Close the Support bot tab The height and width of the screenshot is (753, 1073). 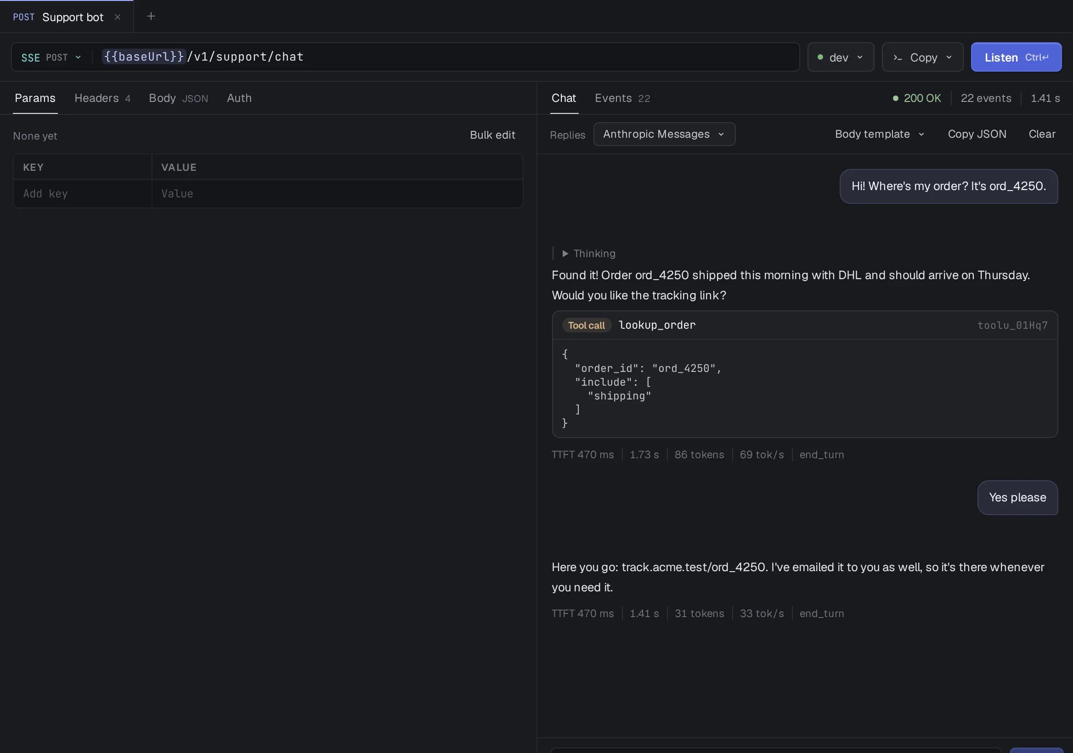[x=118, y=17]
